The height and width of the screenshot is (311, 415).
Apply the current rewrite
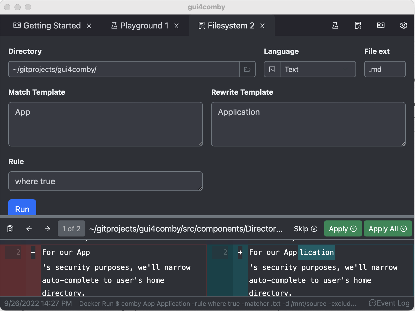click(343, 228)
